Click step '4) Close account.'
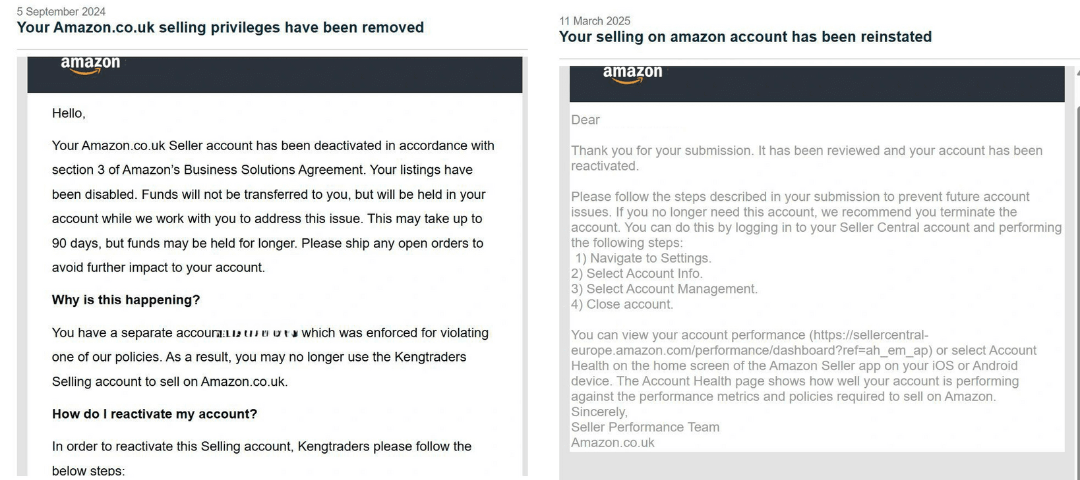The image size is (1080, 480). click(x=622, y=304)
